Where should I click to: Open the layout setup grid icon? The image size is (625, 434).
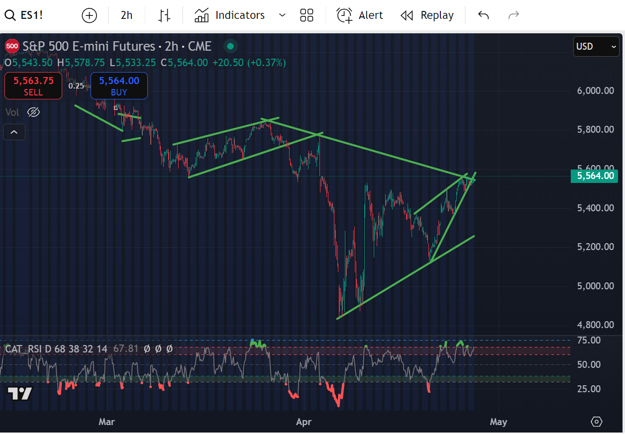coord(307,15)
